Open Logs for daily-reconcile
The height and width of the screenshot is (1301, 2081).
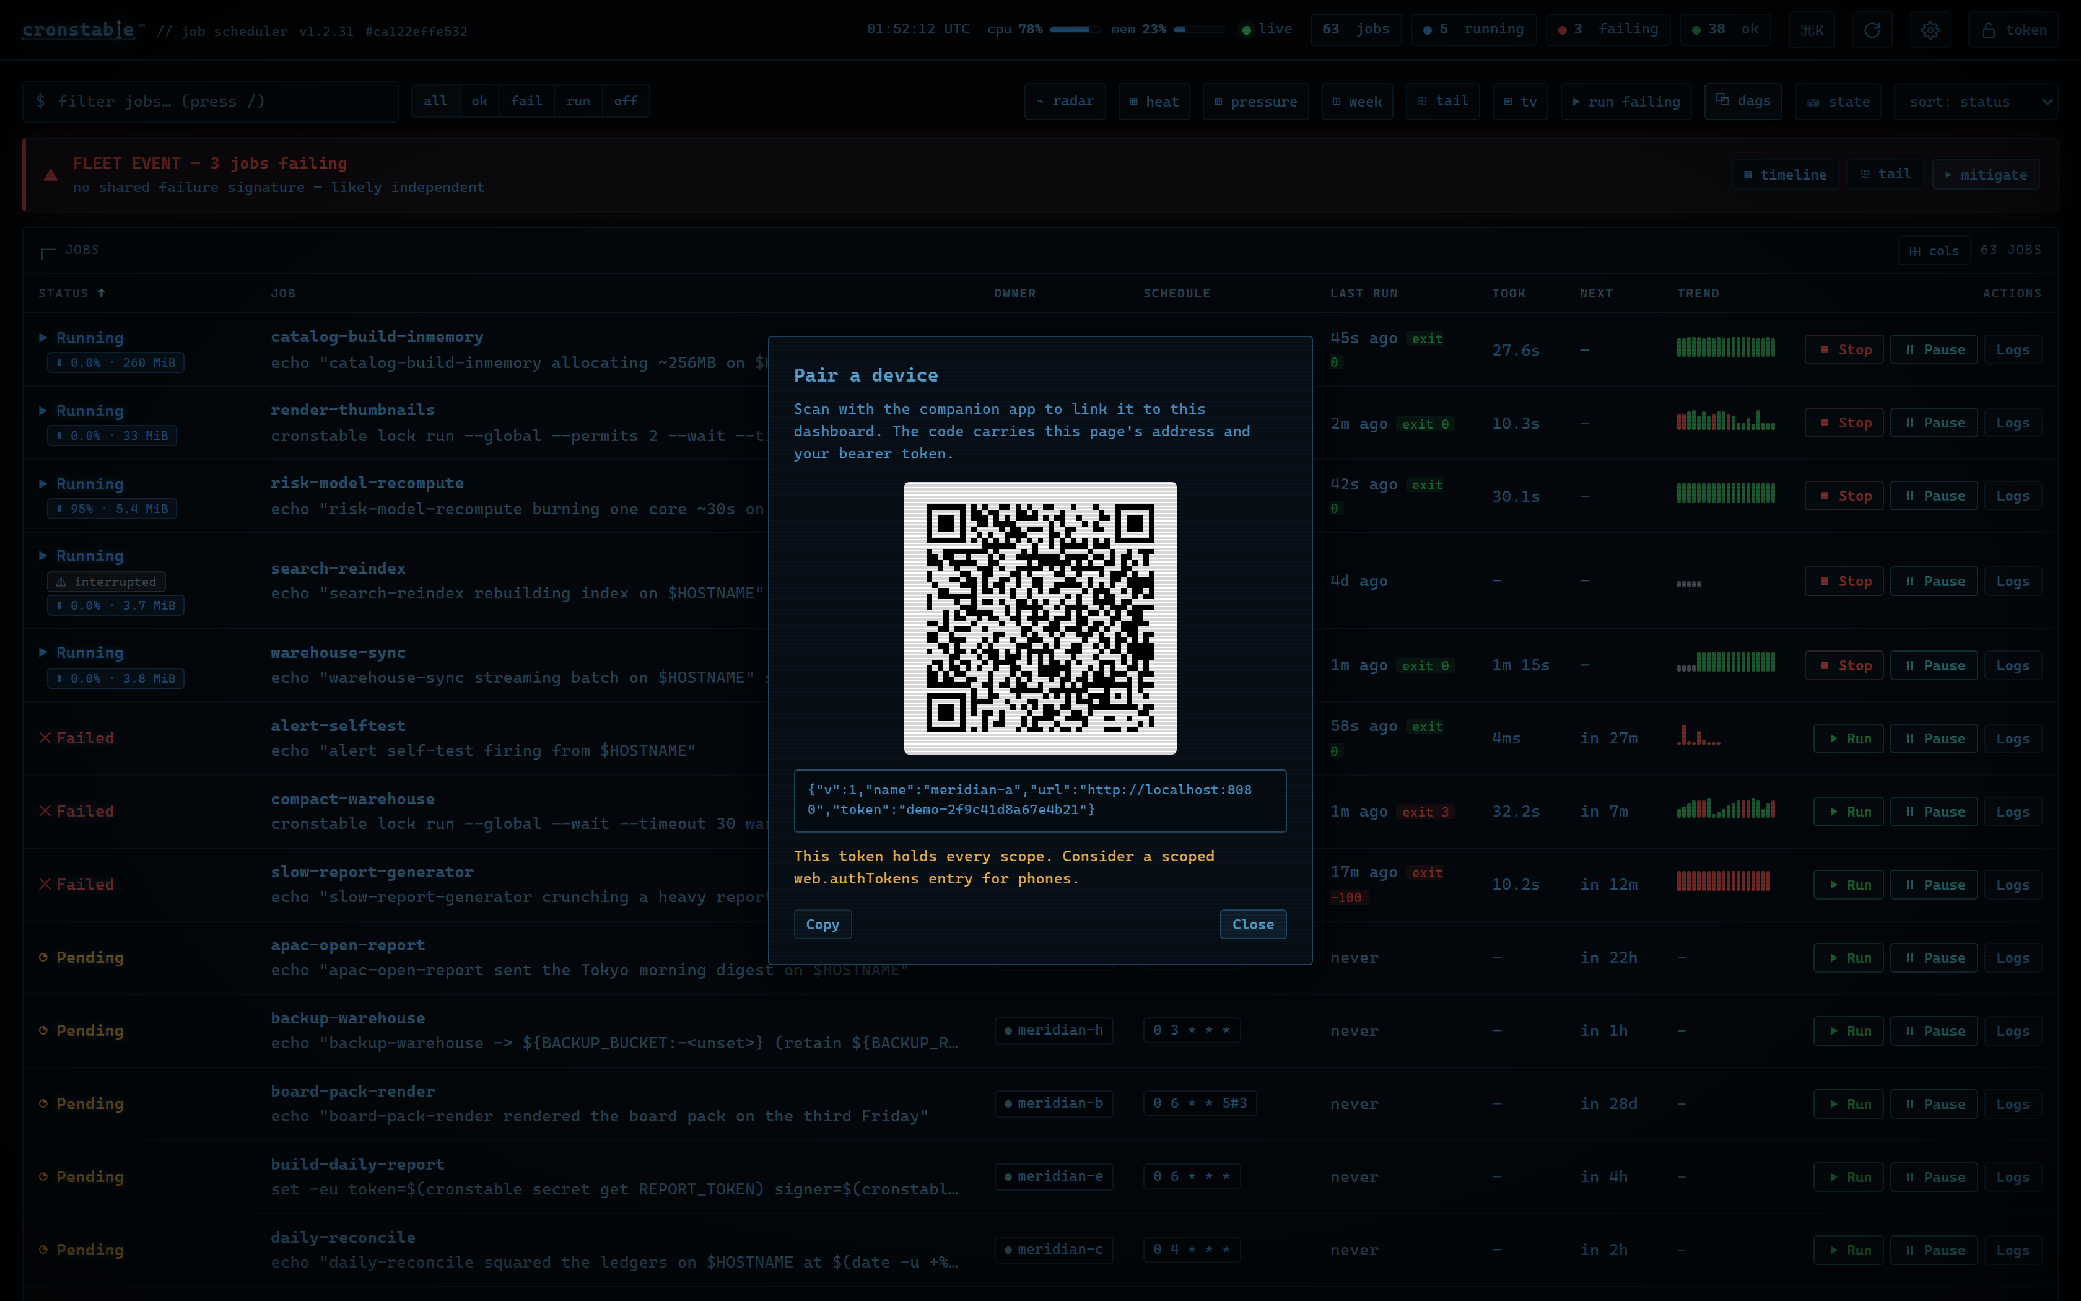(x=2012, y=1251)
